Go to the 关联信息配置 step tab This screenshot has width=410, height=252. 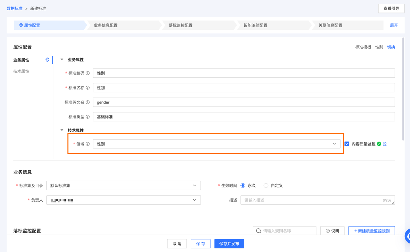click(x=348, y=25)
